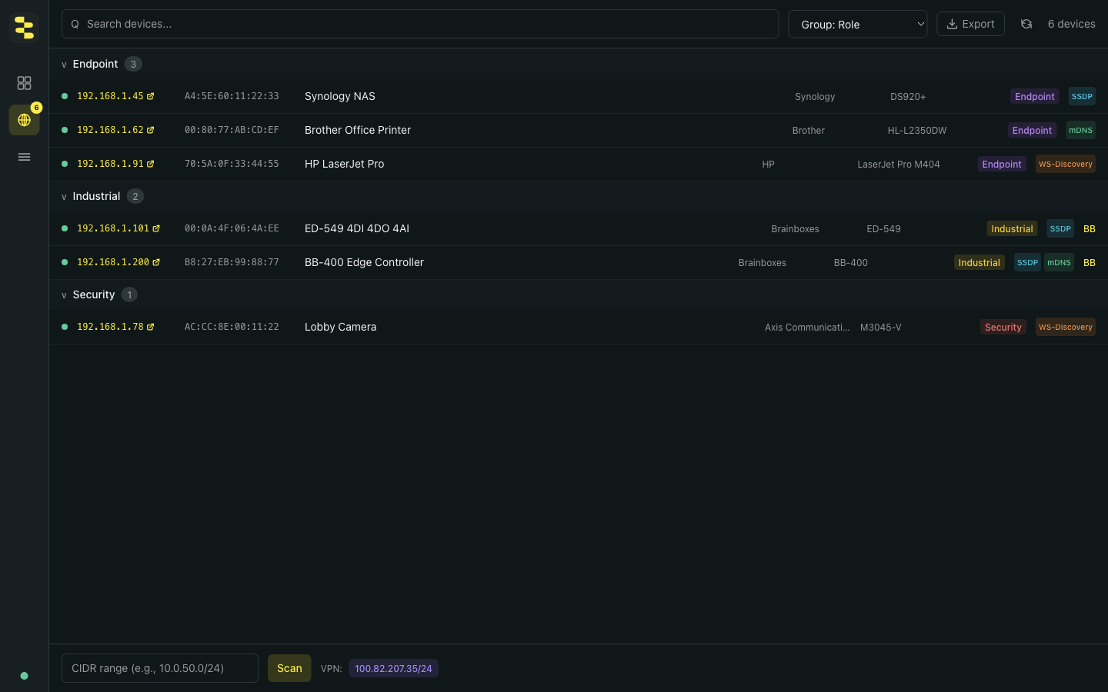1108x692 pixels.
Task: Collapse the Security group
Action: pyautogui.click(x=64, y=295)
